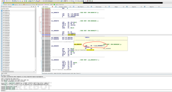Close the Strings window tab
172x92 pixels.
pyautogui.click(x=70, y=7)
